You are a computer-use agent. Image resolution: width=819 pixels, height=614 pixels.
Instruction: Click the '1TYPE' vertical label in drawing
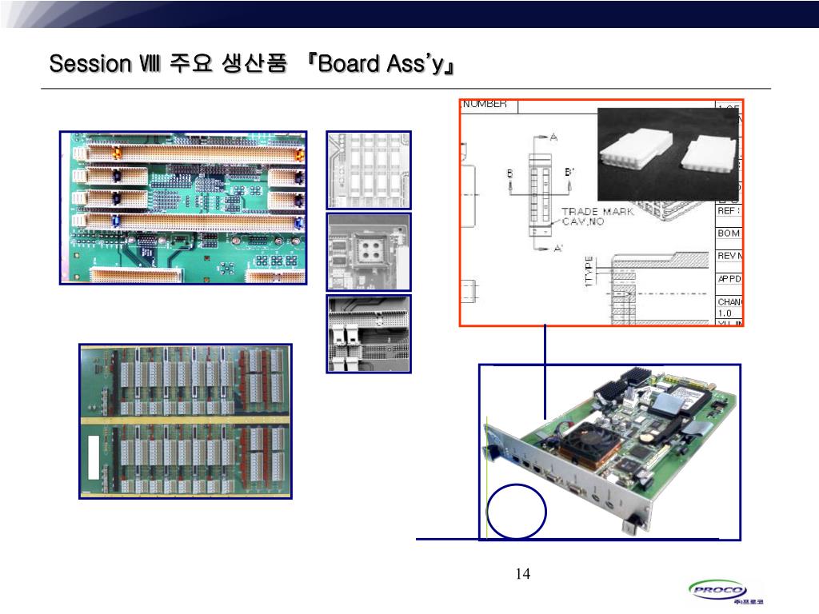(x=589, y=271)
